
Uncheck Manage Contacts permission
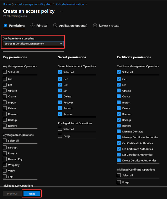click(119, 131)
